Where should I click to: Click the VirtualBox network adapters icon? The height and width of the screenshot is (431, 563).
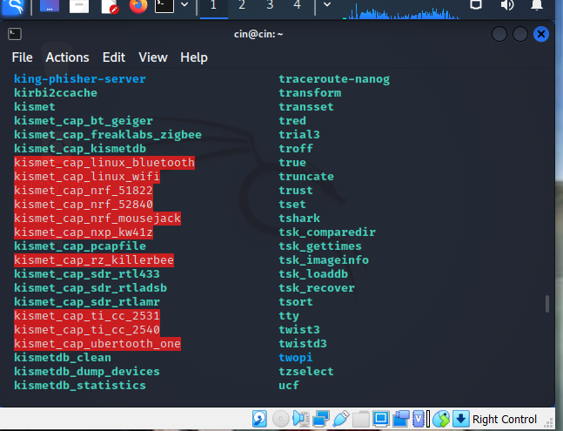[x=321, y=419]
